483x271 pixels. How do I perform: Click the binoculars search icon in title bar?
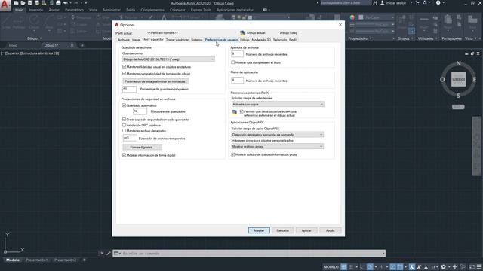click(x=375, y=3)
